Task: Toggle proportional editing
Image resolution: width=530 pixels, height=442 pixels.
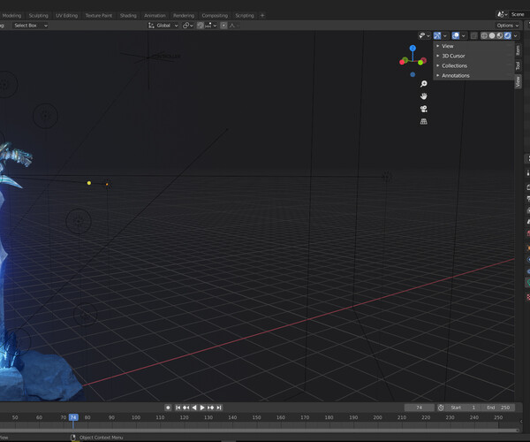Action: [x=223, y=26]
